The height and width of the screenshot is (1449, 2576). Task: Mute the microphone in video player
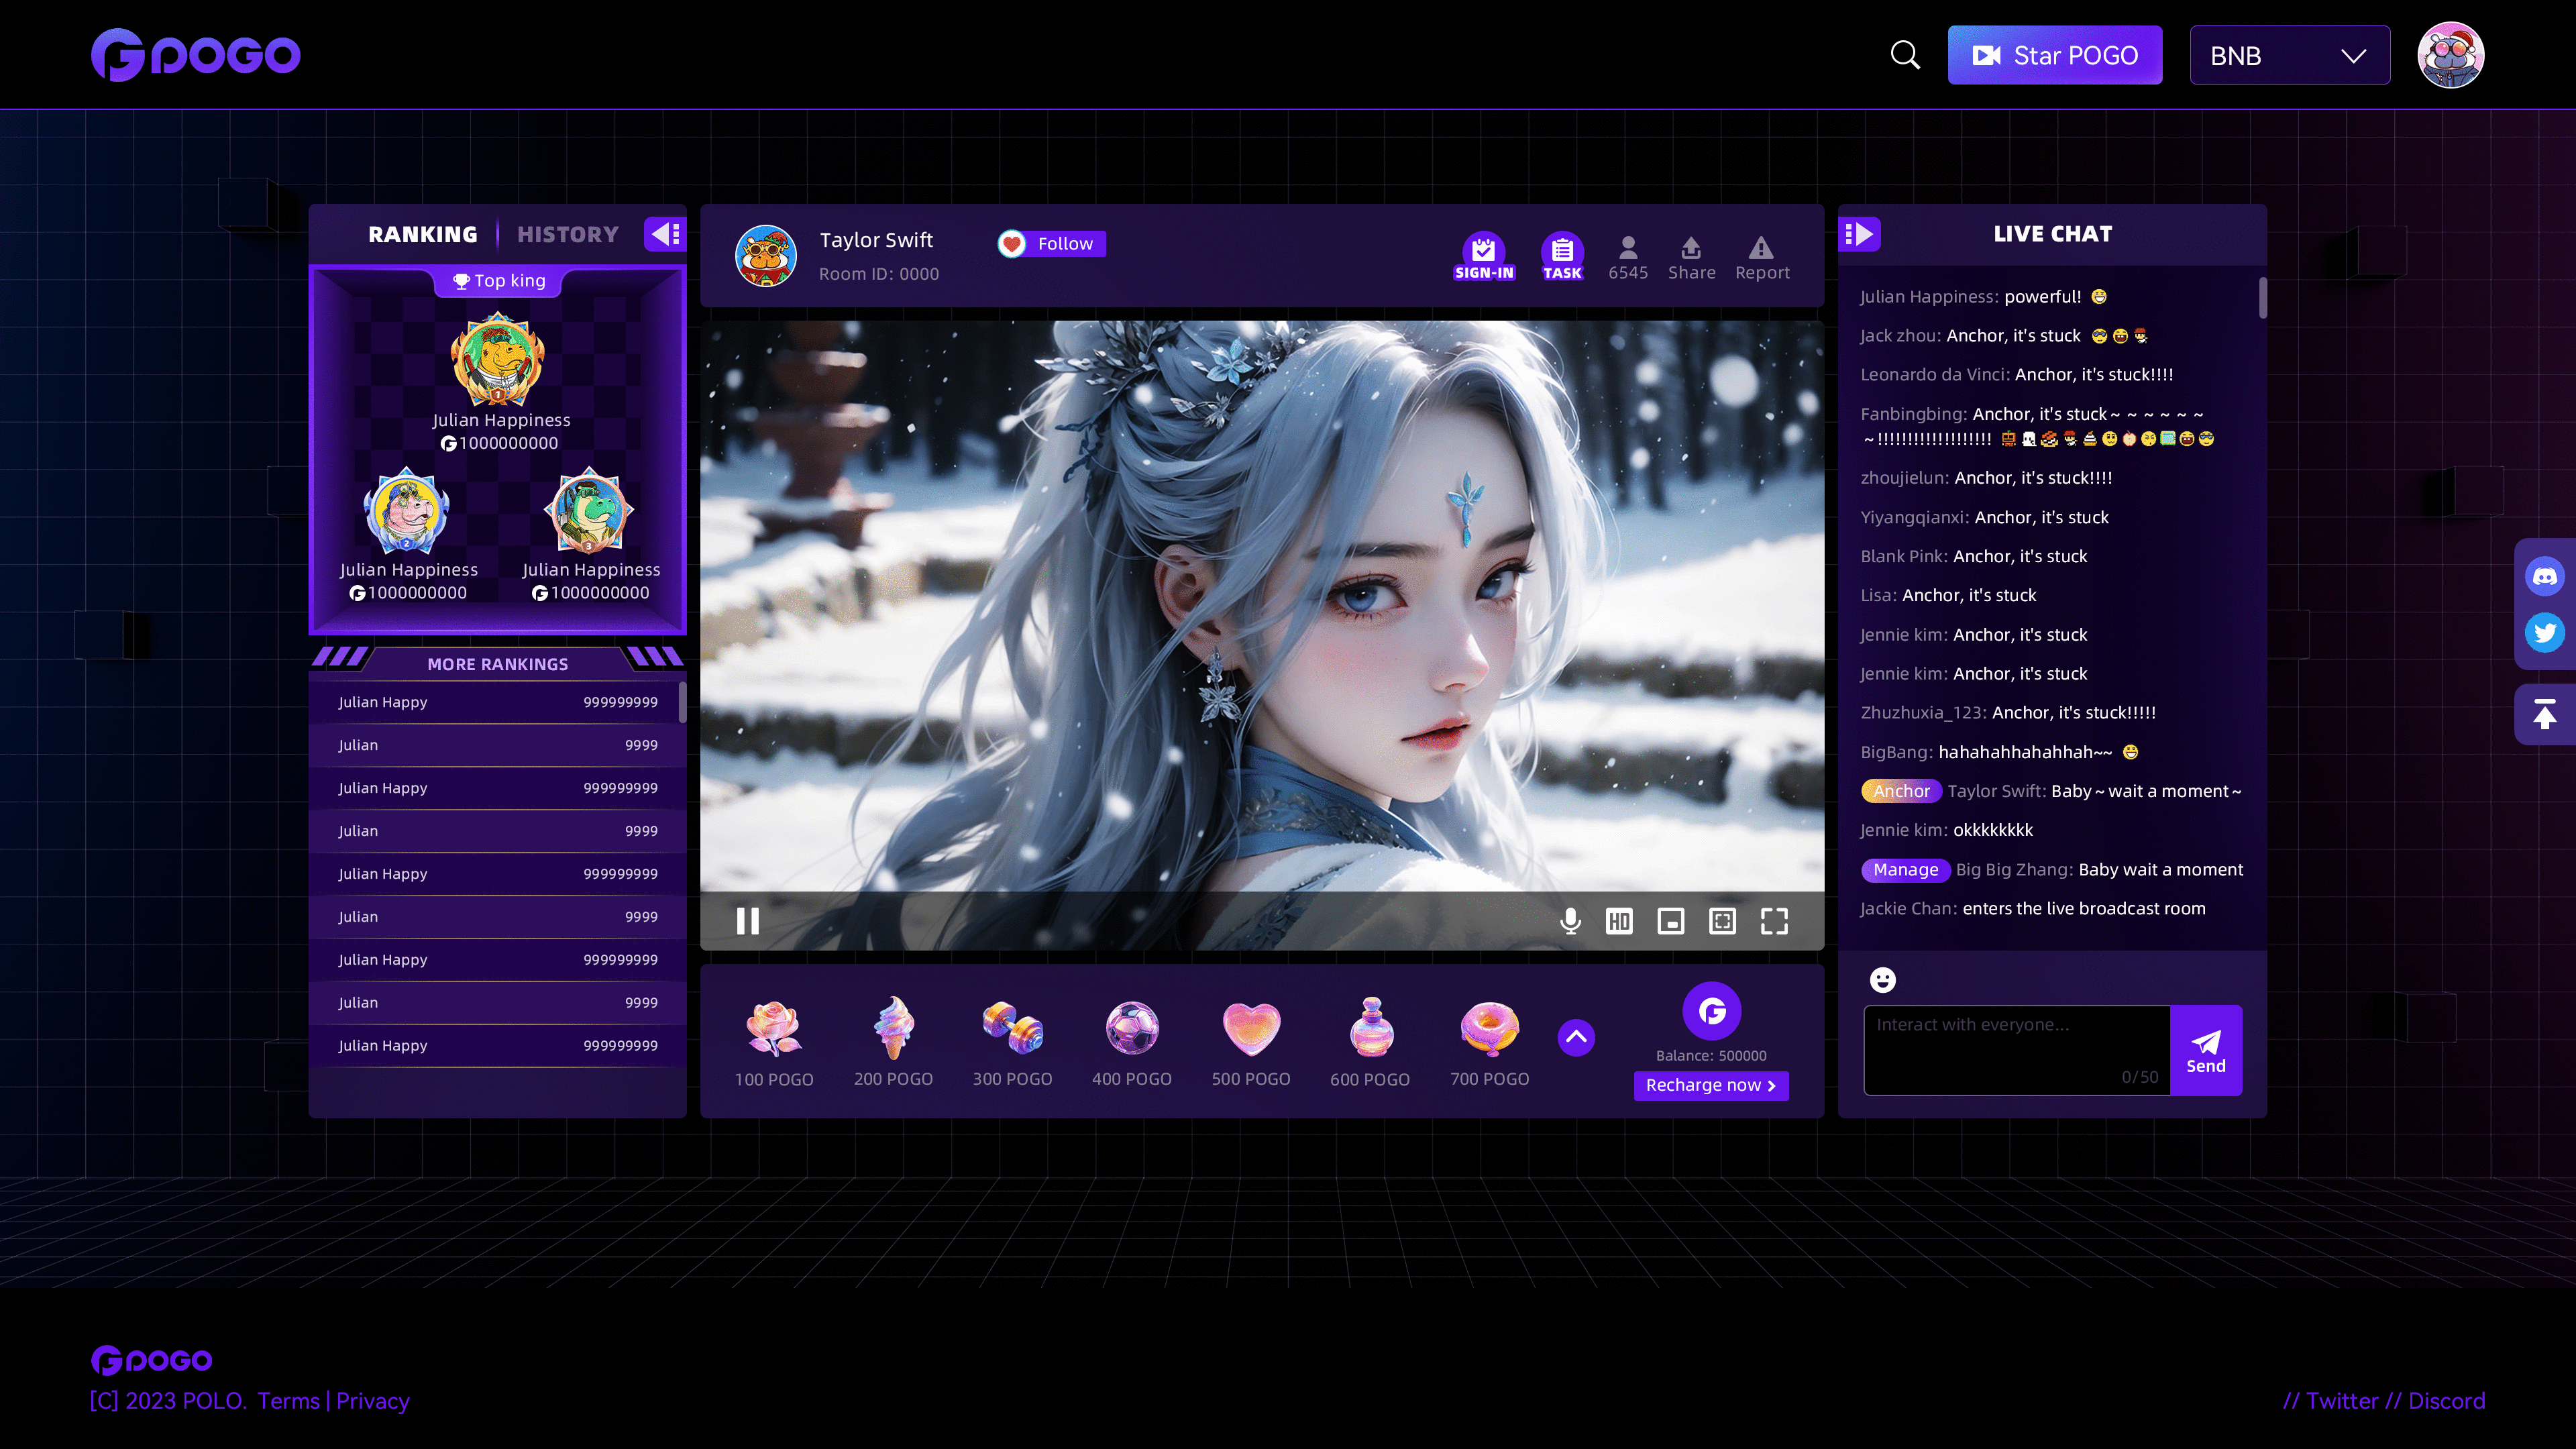tap(1570, 921)
